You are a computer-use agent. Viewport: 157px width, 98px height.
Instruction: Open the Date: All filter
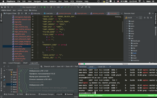(x=69, y=66)
